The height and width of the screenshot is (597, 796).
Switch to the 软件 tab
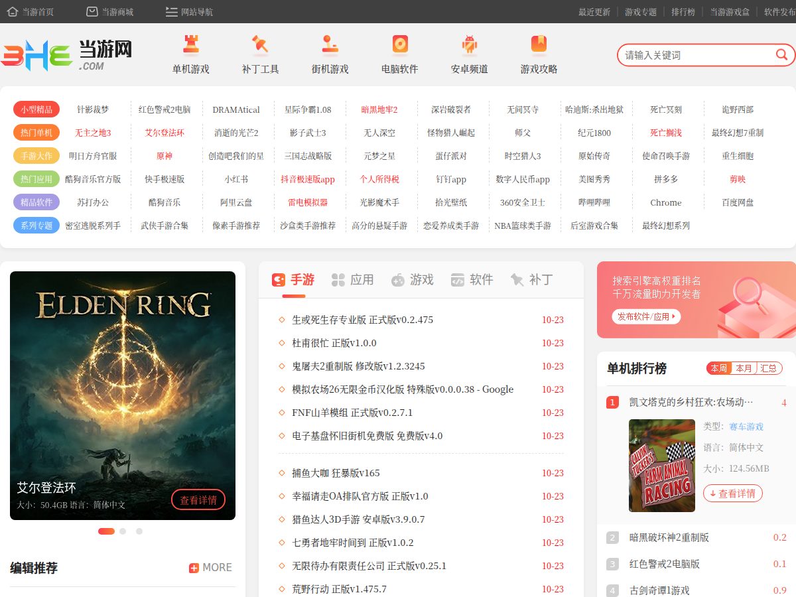click(x=472, y=280)
